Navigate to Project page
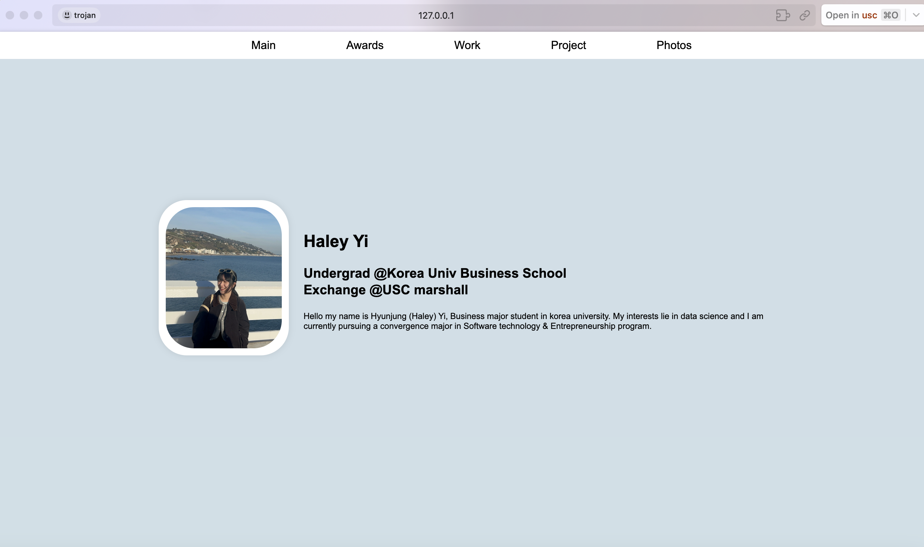 (x=568, y=45)
